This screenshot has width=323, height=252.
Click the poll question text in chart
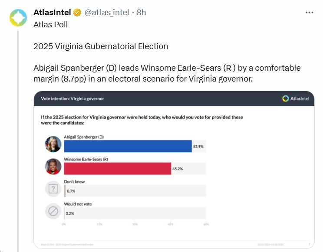(x=142, y=120)
